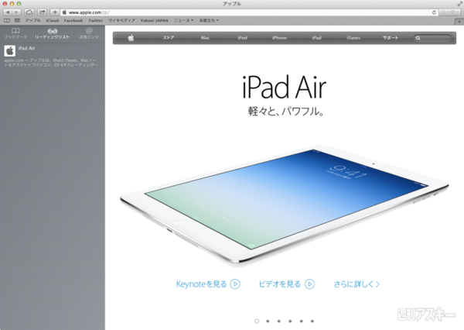464x330 pixels.
Task: Switch to the 共有リンク sidebar tab
Action: (89, 33)
